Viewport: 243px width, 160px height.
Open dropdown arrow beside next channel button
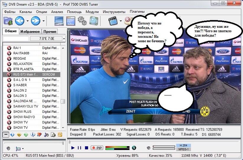(x=43, y=21)
